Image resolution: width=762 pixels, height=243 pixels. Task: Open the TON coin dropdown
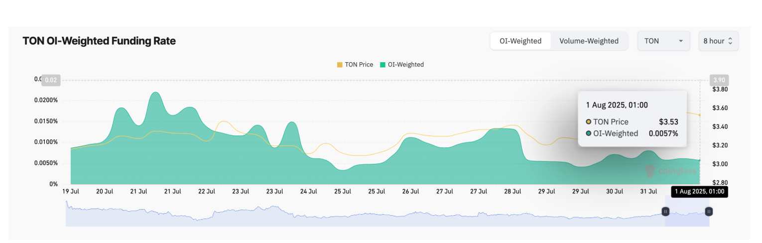[x=663, y=41]
